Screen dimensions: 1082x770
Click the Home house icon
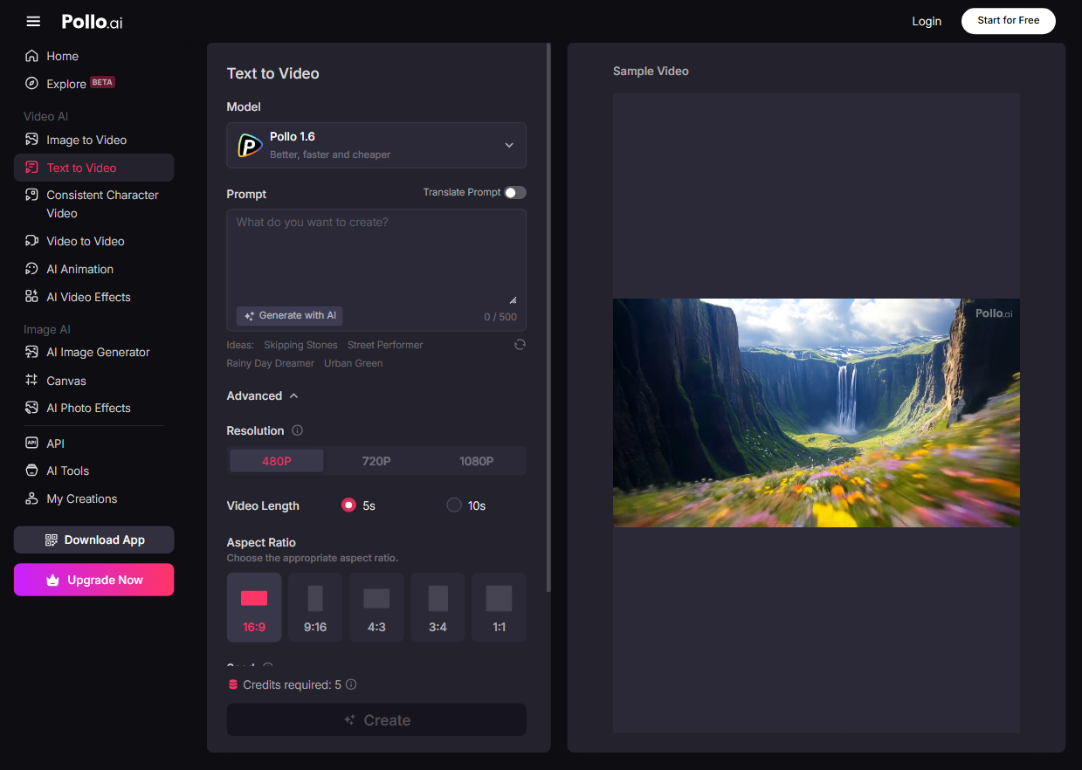(31, 56)
